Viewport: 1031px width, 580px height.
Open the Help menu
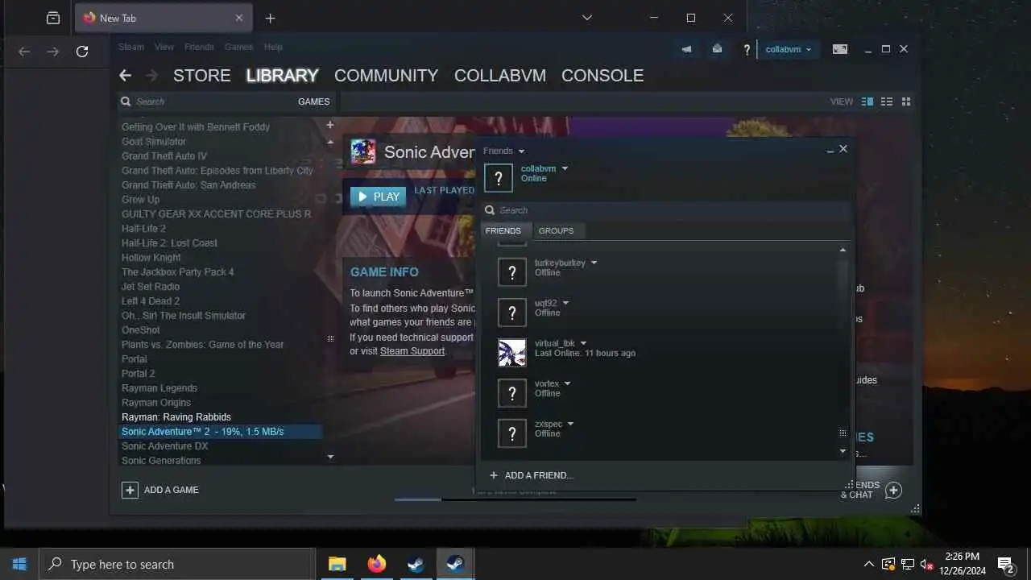tap(273, 47)
